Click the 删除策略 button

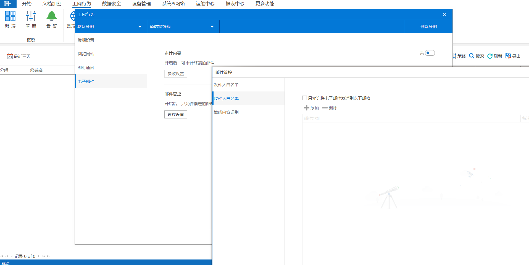(x=428, y=27)
